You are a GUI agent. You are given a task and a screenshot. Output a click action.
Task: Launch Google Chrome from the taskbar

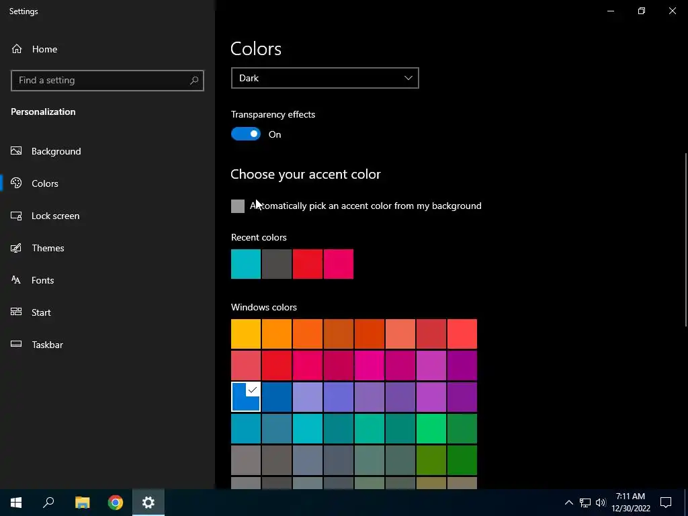tap(116, 503)
